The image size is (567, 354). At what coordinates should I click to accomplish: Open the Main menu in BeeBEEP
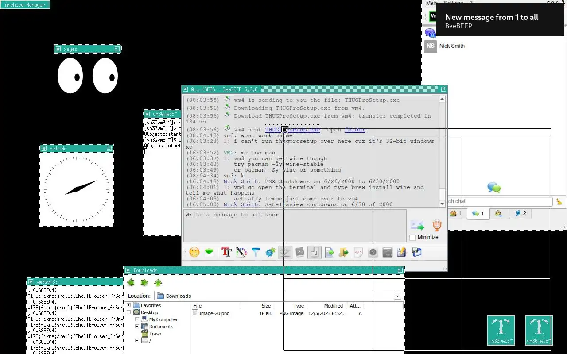click(x=431, y=3)
